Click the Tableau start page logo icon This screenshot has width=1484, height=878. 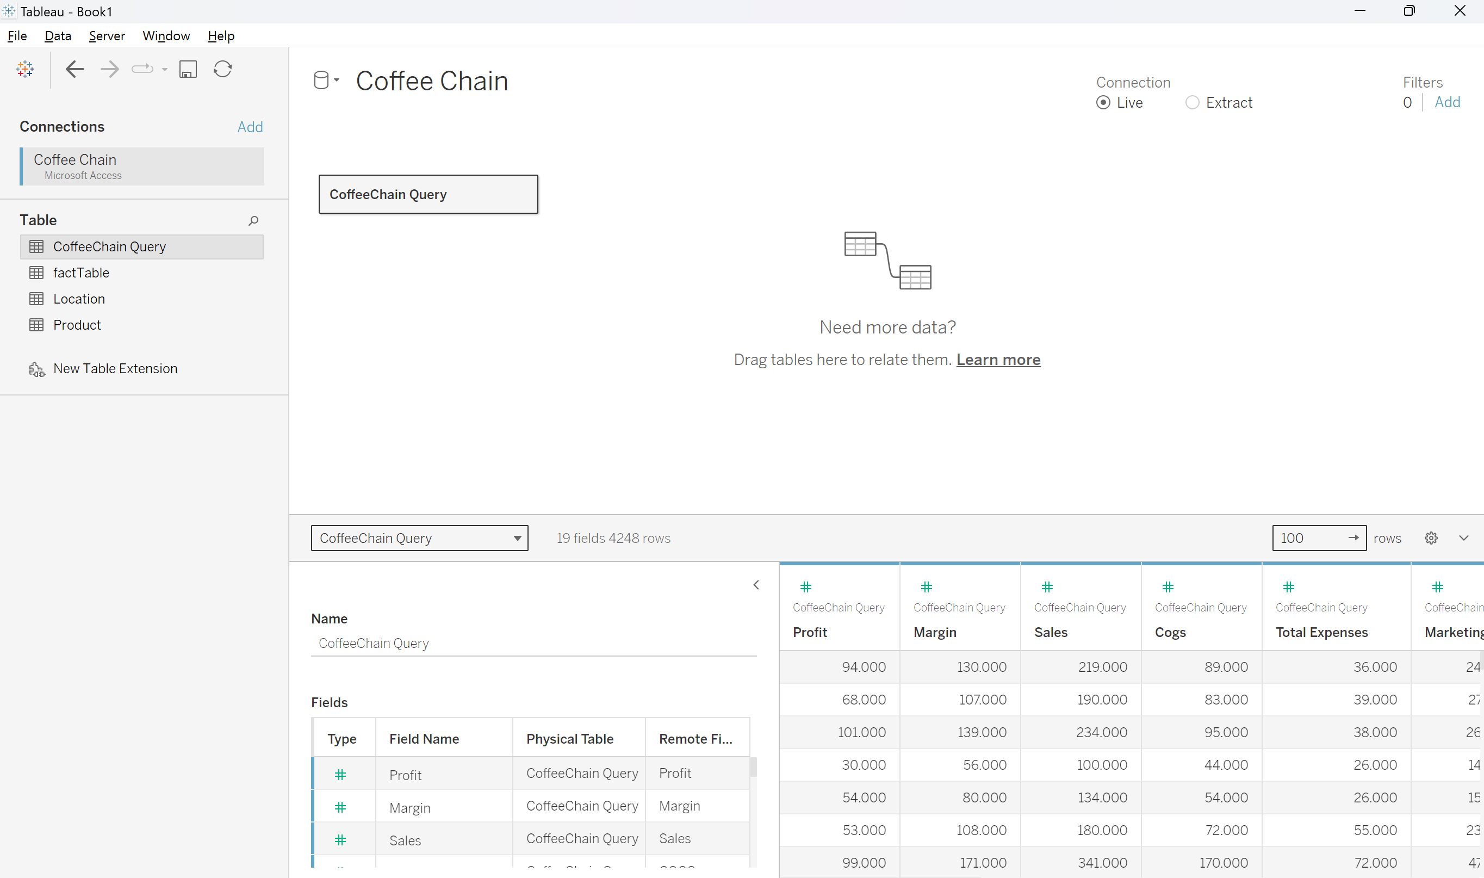[x=25, y=69]
